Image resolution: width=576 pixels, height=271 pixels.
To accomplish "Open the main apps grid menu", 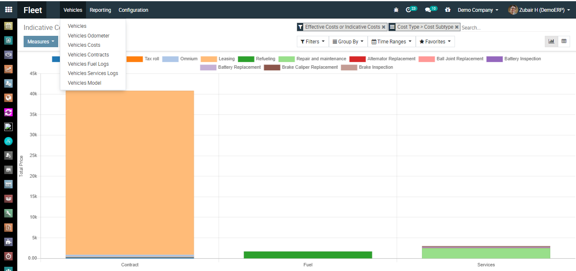I will (x=8, y=9).
